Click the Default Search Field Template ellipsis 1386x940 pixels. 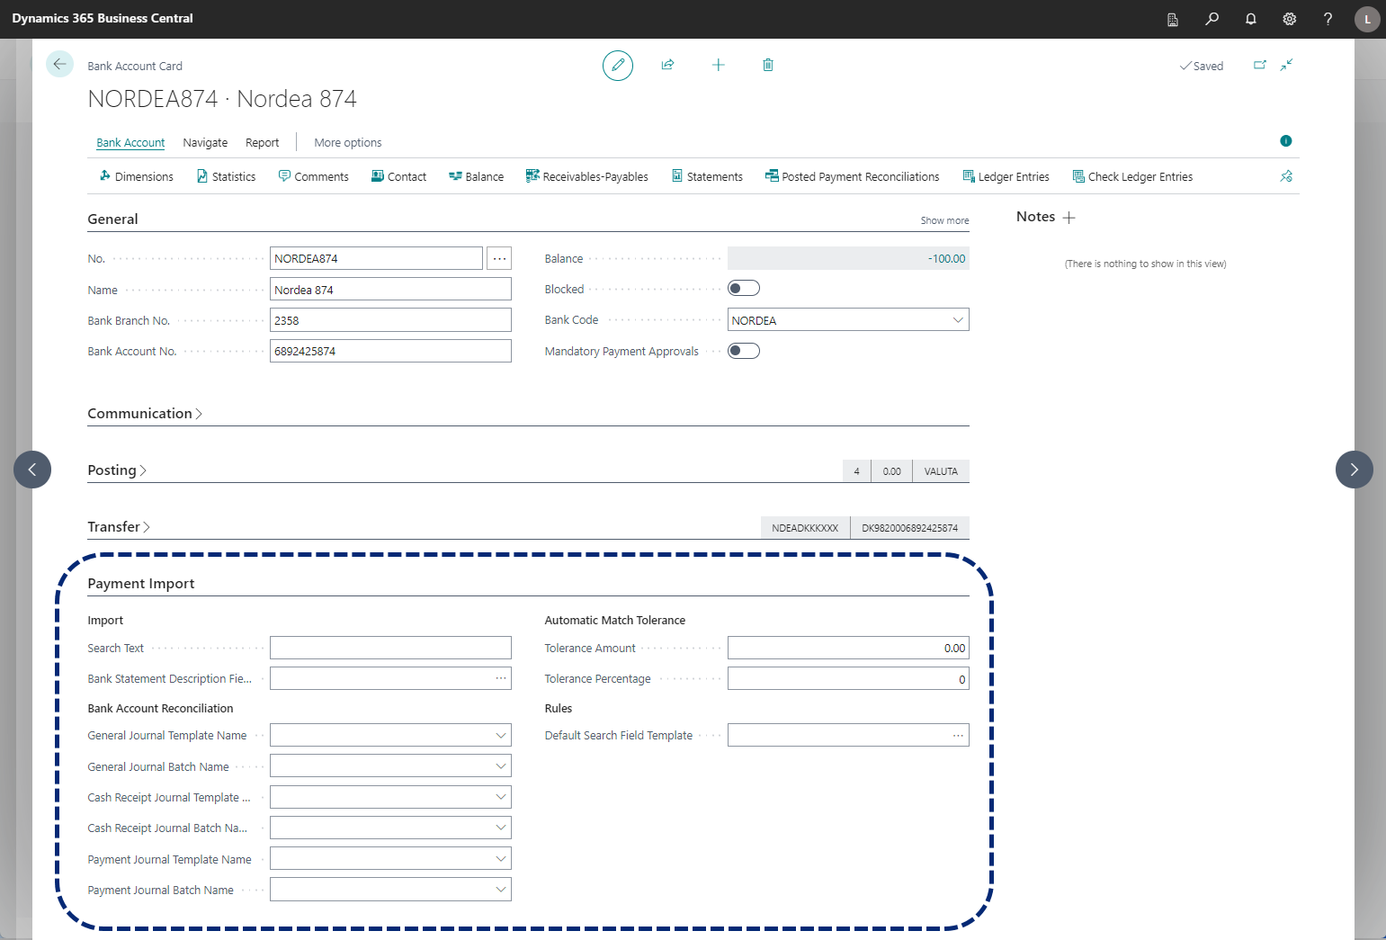click(x=958, y=736)
